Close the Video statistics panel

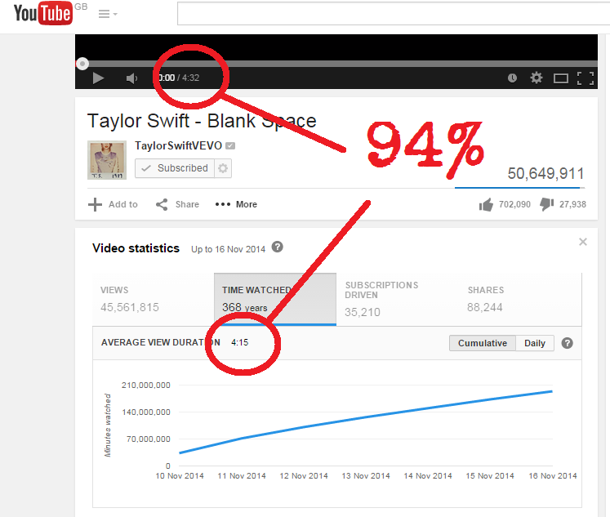pos(583,242)
